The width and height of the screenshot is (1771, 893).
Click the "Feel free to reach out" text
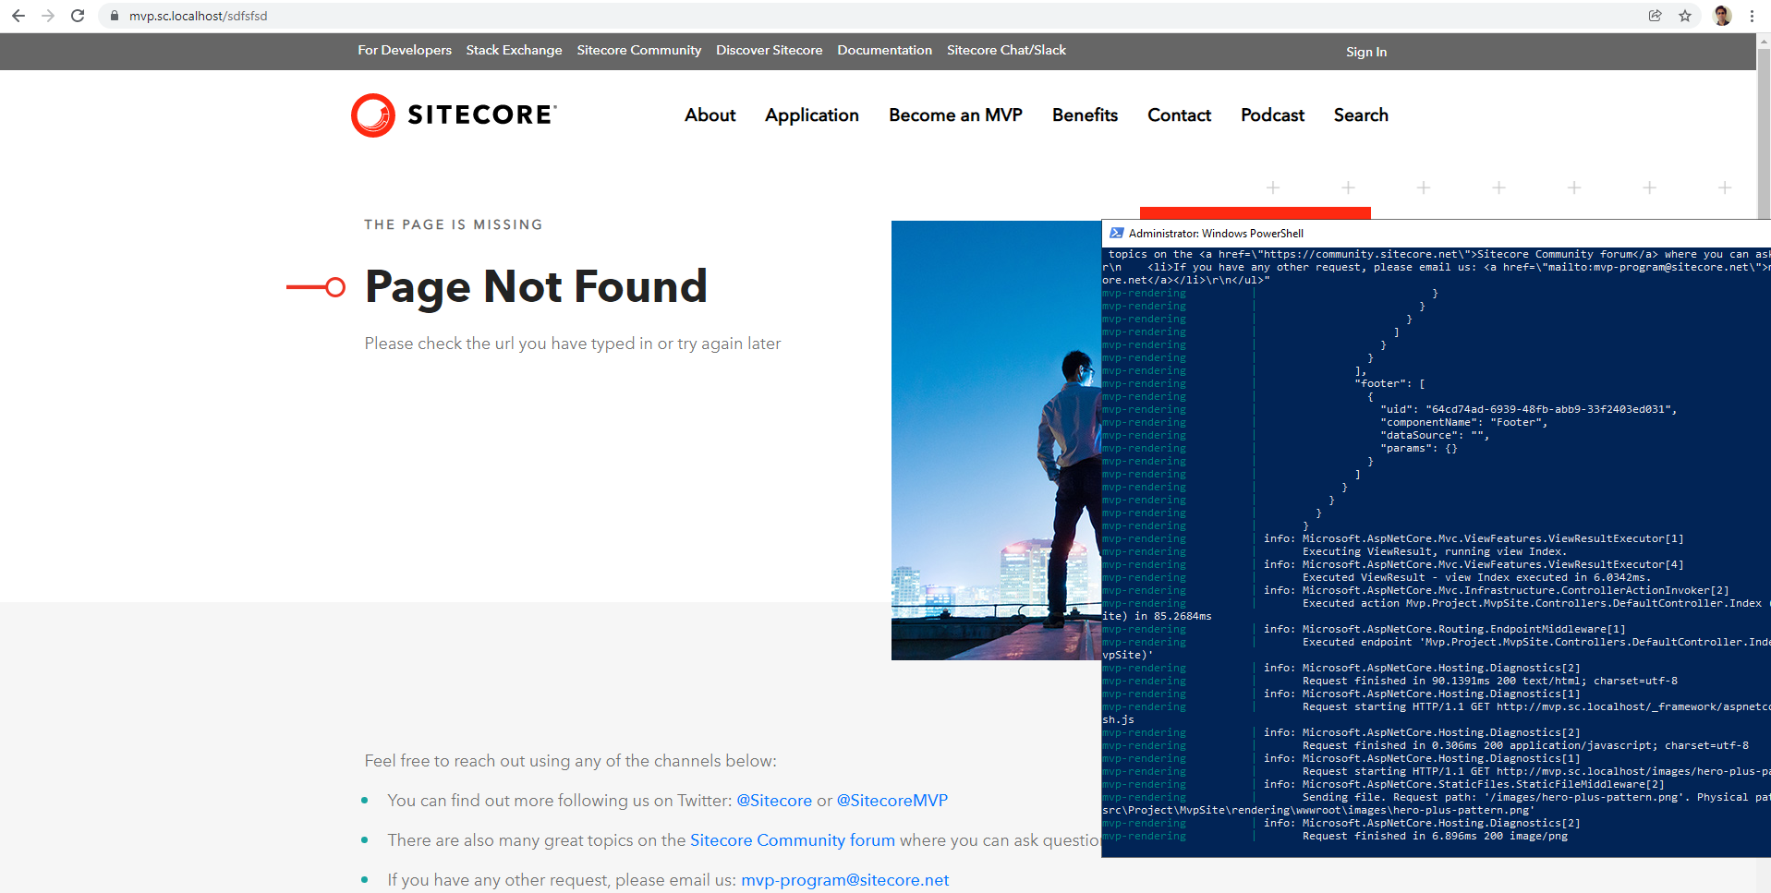(570, 761)
